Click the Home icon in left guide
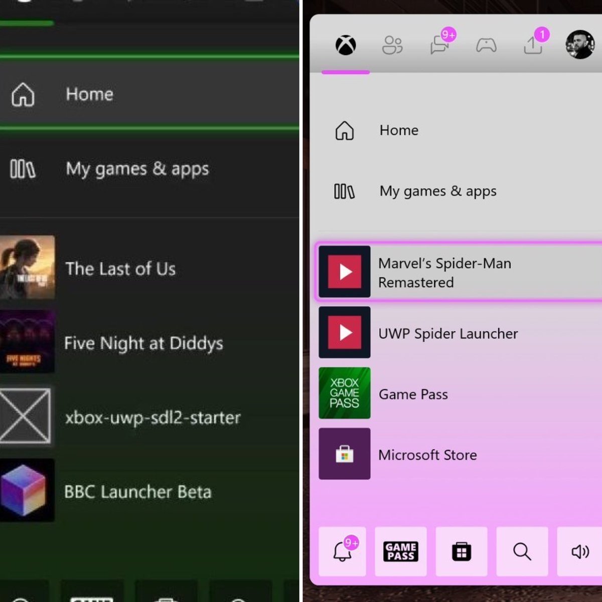Screen dimensions: 602x602 tap(23, 94)
